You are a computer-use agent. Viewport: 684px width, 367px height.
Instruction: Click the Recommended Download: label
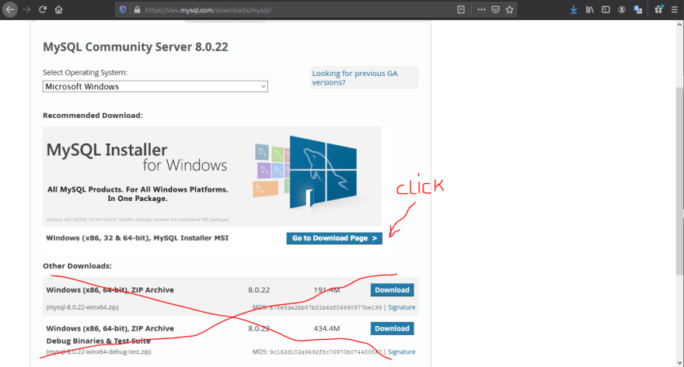click(x=92, y=116)
